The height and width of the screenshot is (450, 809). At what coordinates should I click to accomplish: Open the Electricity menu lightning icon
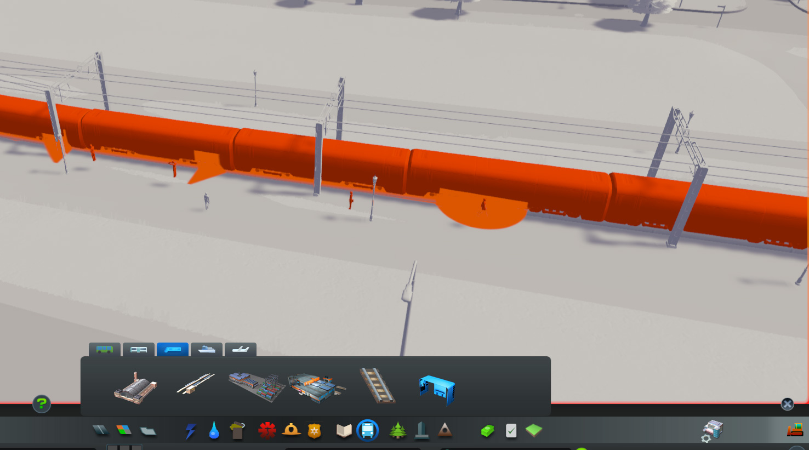[190, 431]
